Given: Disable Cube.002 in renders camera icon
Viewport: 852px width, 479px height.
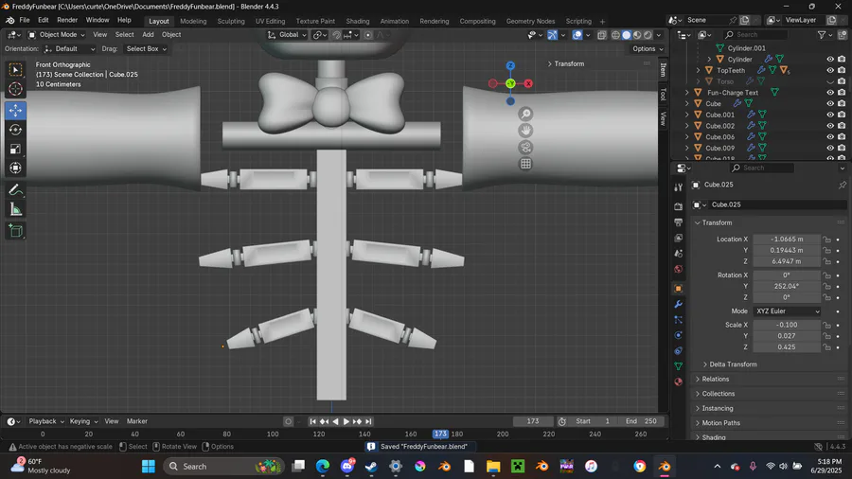Looking at the screenshot, I should (x=842, y=126).
